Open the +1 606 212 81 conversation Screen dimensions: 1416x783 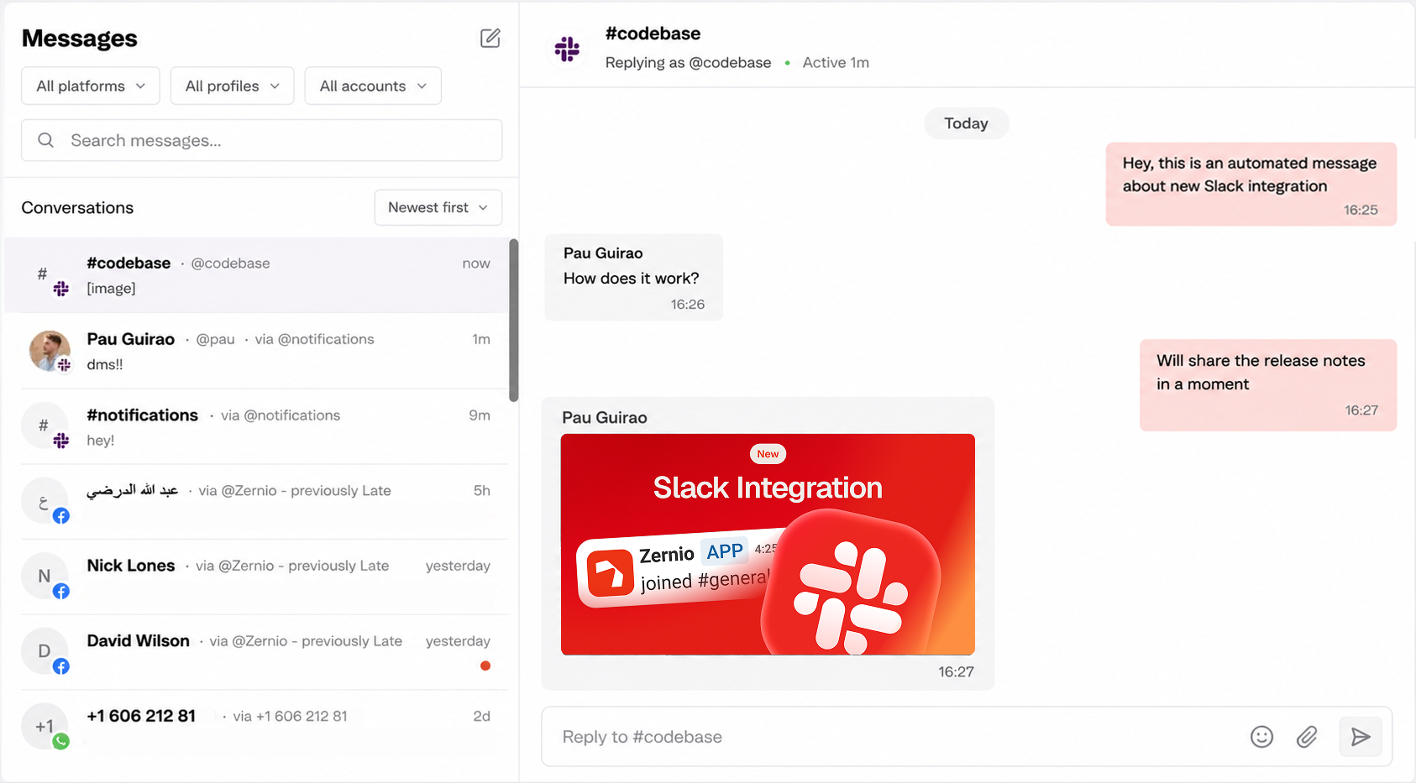pyautogui.click(x=257, y=727)
